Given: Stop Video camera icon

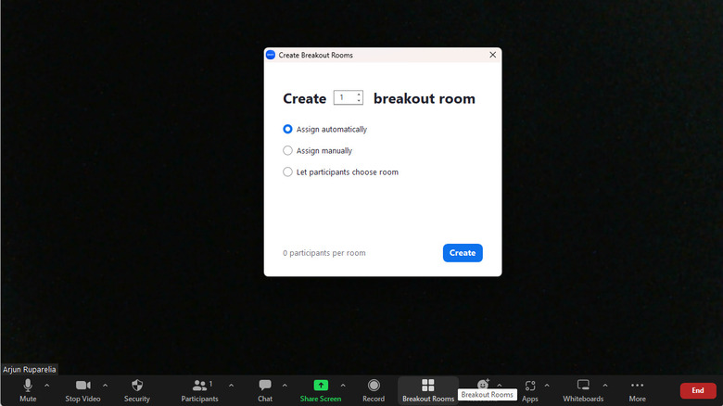Looking at the screenshot, I should click(83, 386).
